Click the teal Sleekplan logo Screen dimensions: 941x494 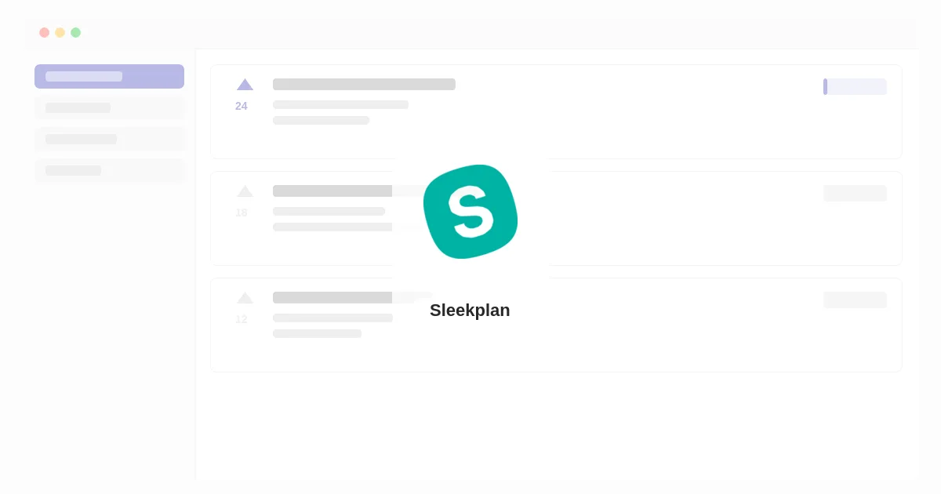coord(470,211)
